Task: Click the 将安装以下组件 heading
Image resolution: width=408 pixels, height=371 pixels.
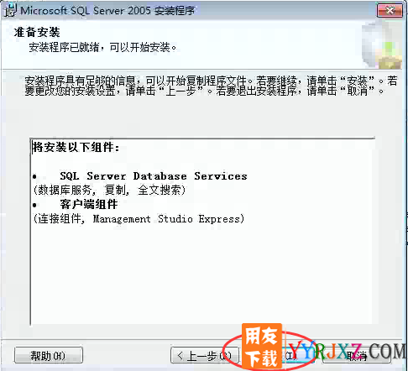Action: pos(76,147)
